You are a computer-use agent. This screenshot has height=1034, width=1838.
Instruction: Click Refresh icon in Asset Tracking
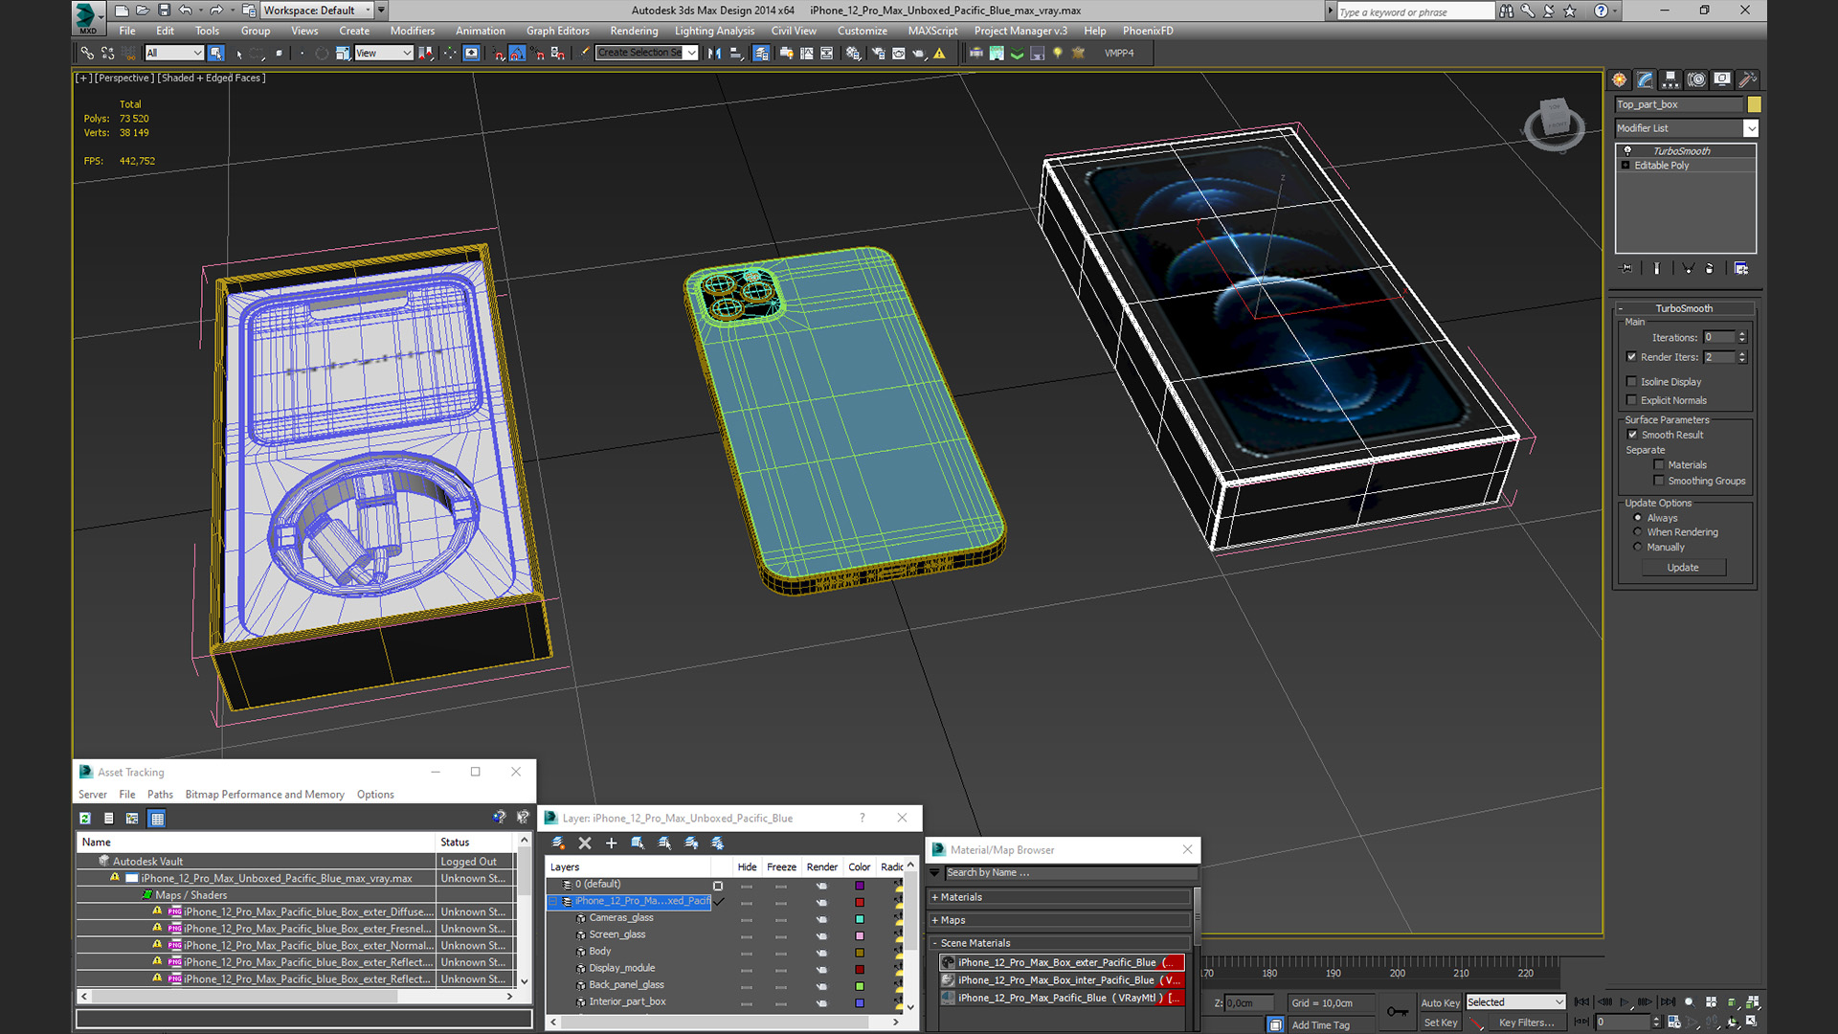[x=85, y=819]
